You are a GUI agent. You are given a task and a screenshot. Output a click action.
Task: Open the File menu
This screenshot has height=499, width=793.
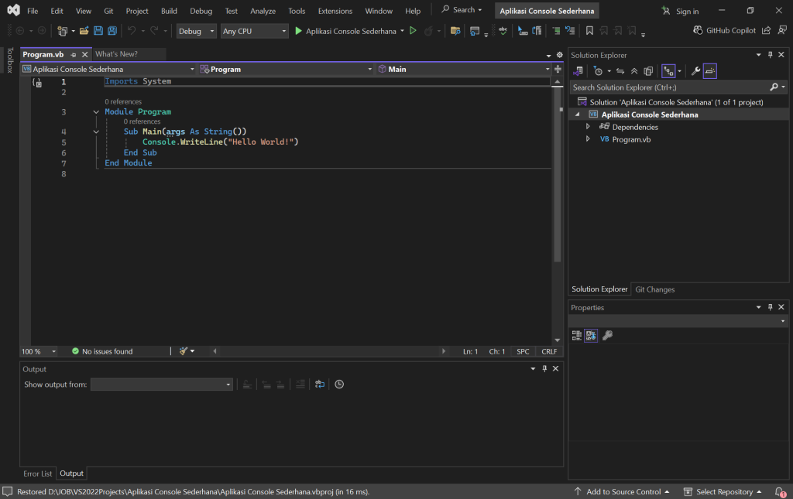coord(33,11)
